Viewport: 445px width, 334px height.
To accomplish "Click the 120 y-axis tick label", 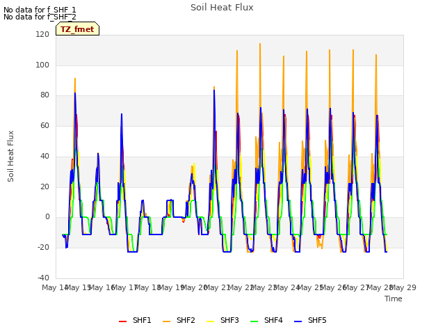I will [42, 34].
